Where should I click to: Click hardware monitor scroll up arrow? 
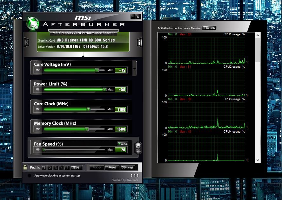point(258,35)
